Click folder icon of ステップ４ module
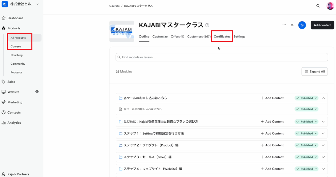The image size is (336, 177). [120, 169]
